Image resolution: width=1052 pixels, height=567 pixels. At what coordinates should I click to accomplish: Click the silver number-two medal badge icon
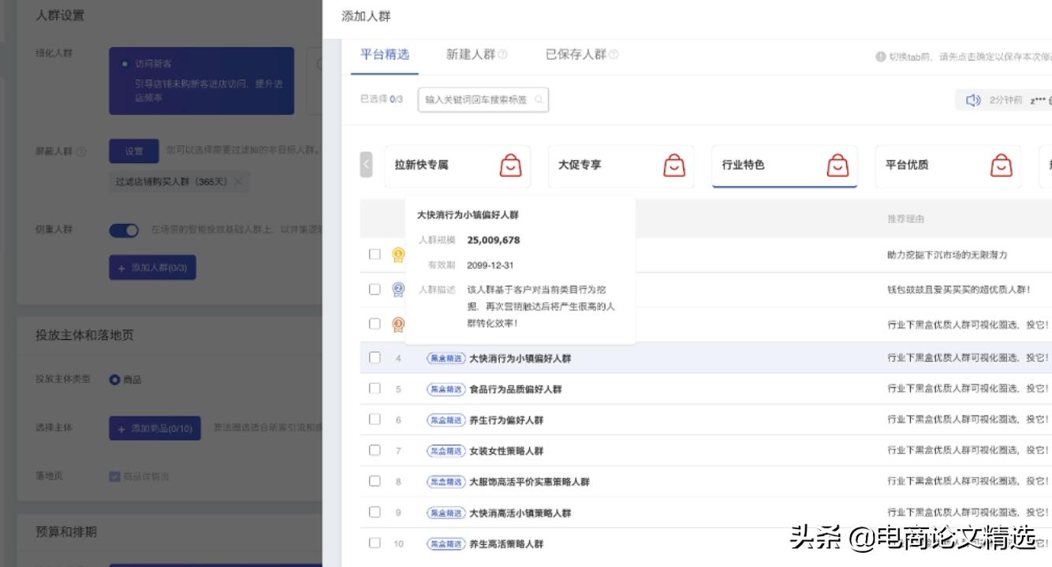point(398,290)
